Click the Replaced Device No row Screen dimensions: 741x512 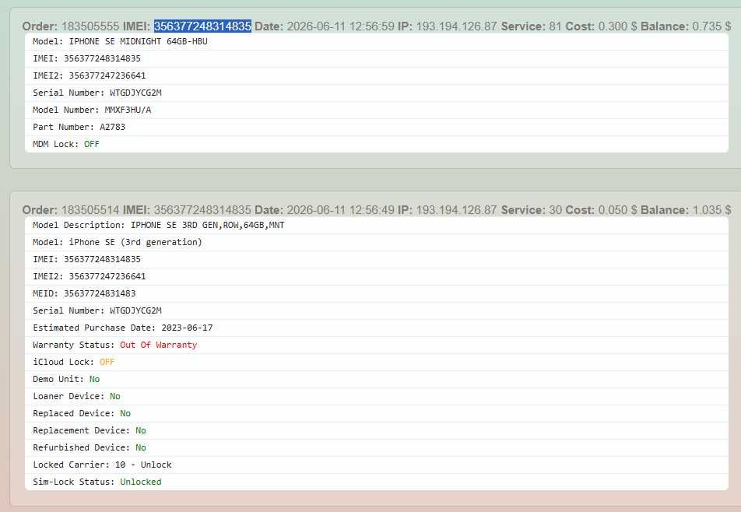(376, 413)
